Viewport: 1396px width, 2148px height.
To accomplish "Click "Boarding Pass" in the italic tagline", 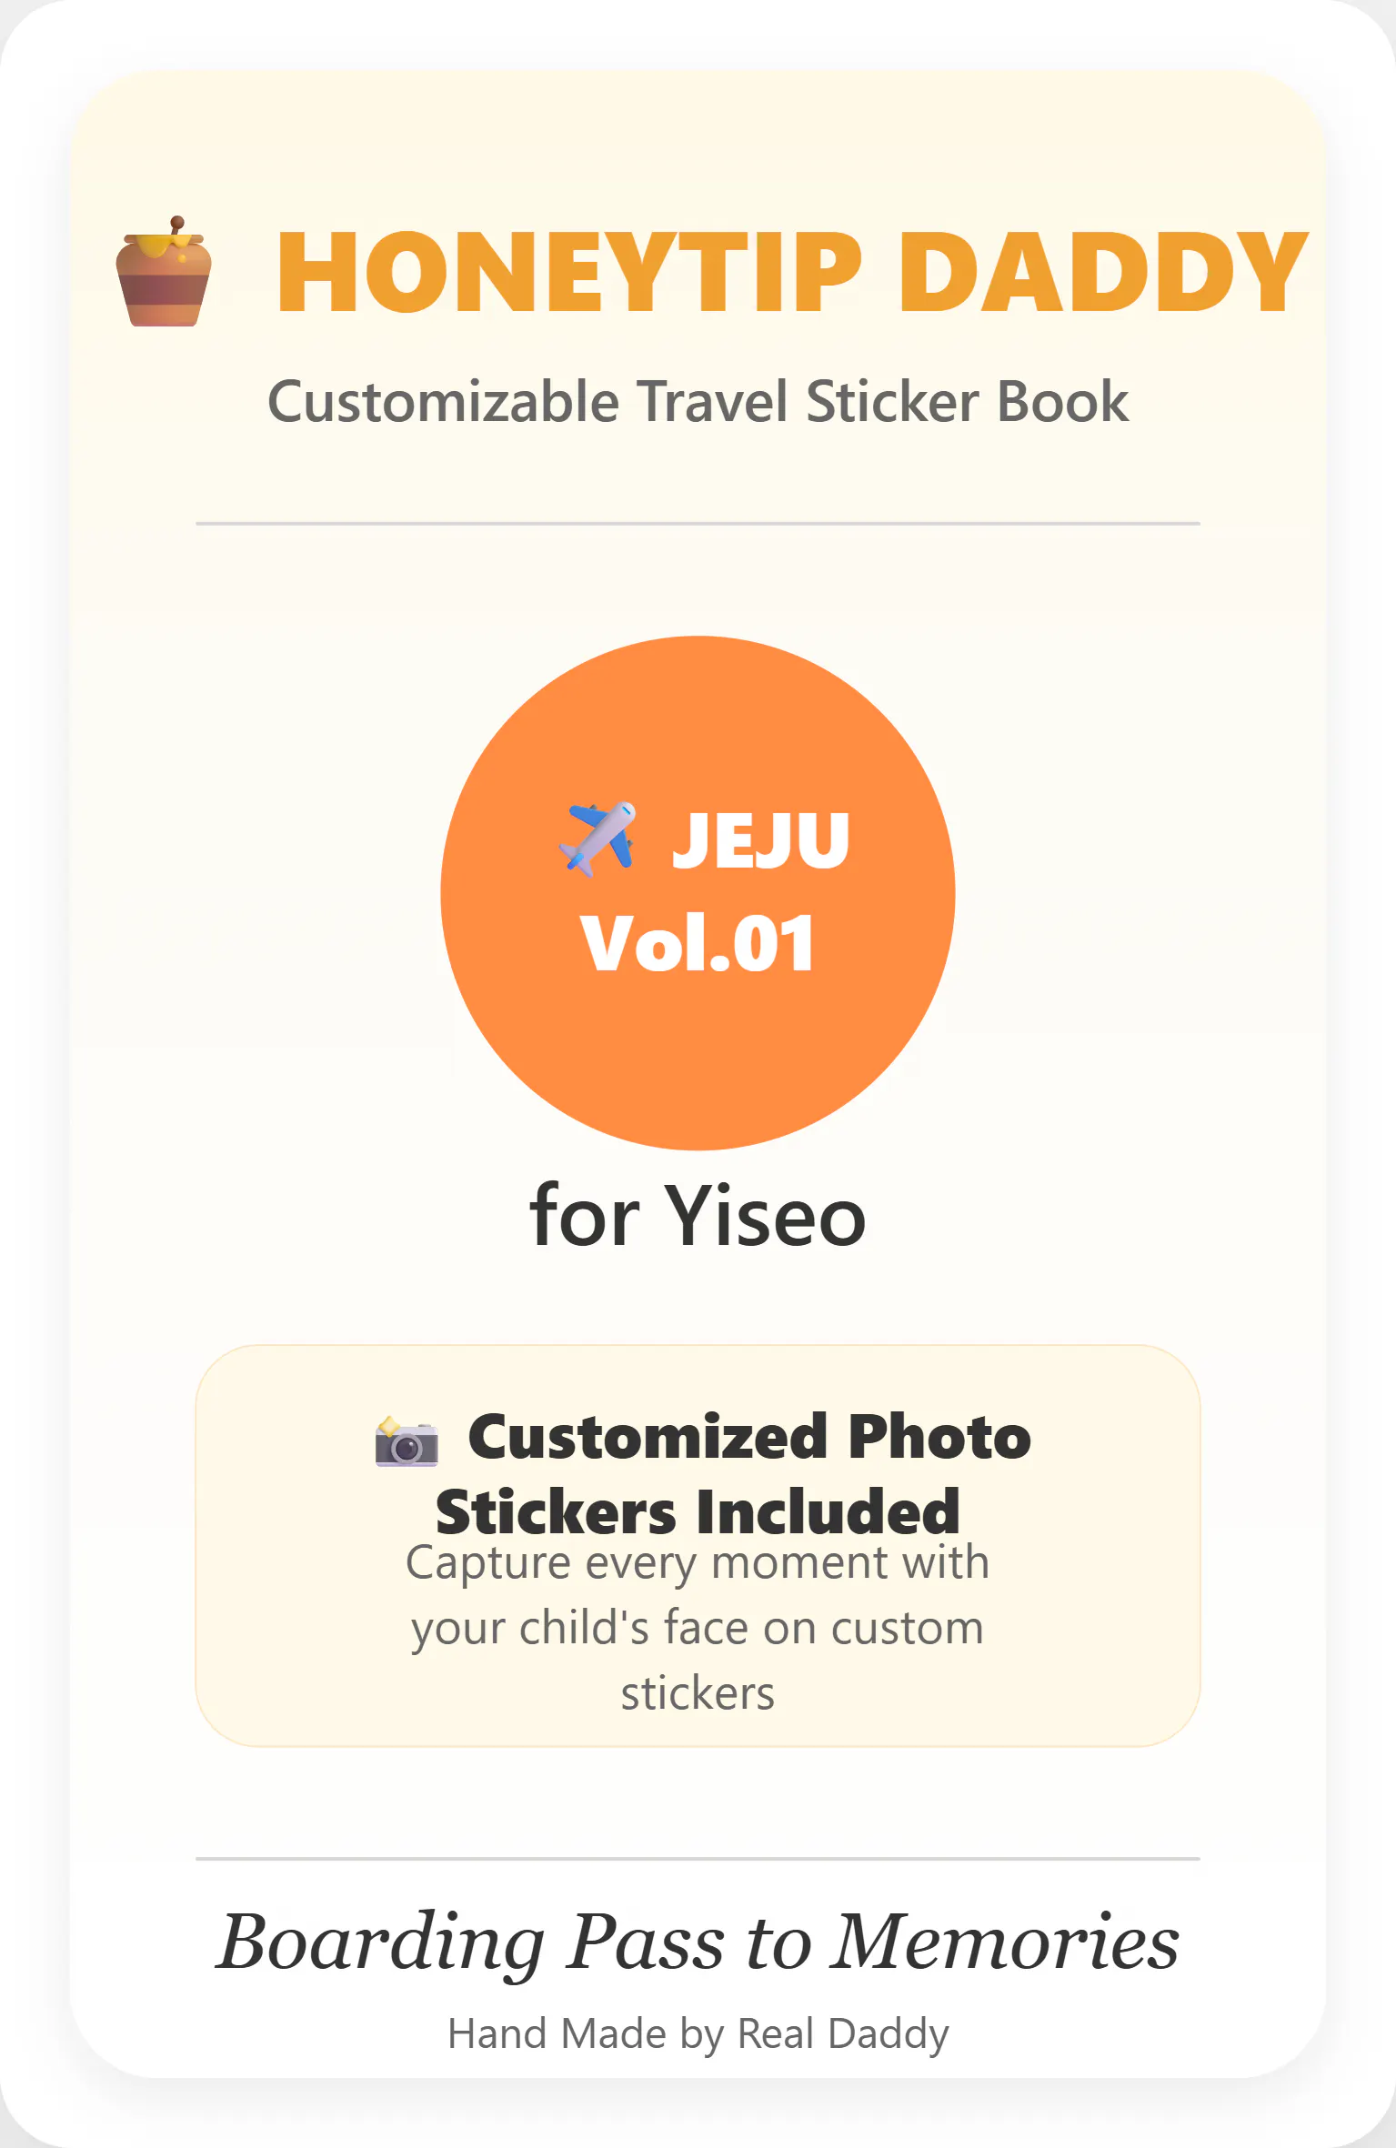I will (x=469, y=1942).
